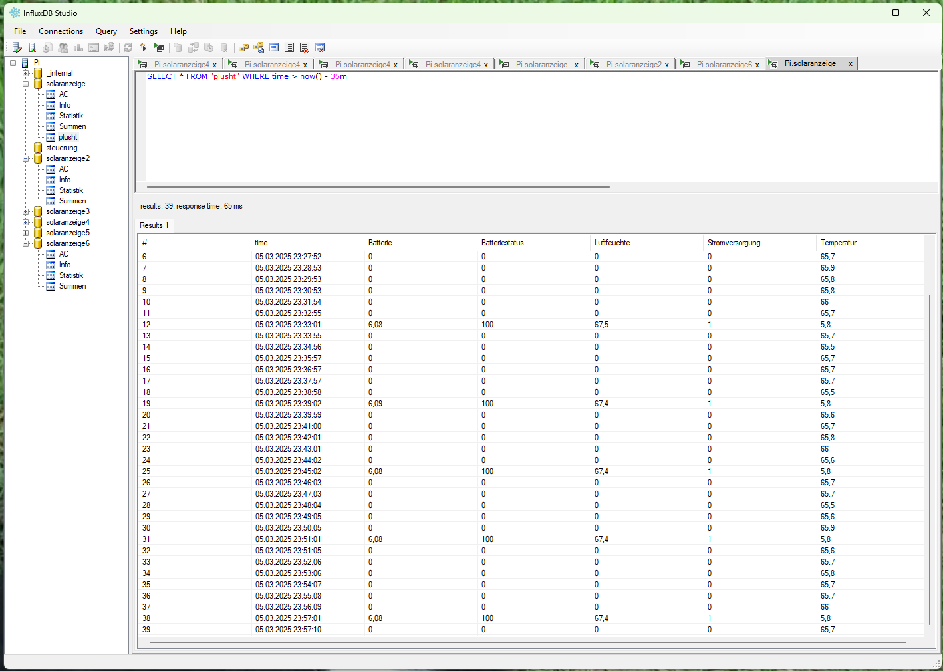
Task: Click the edit connection icon with pencil
Action: (x=17, y=47)
